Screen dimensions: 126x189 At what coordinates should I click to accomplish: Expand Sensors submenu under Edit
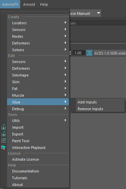click(x=38, y=62)
